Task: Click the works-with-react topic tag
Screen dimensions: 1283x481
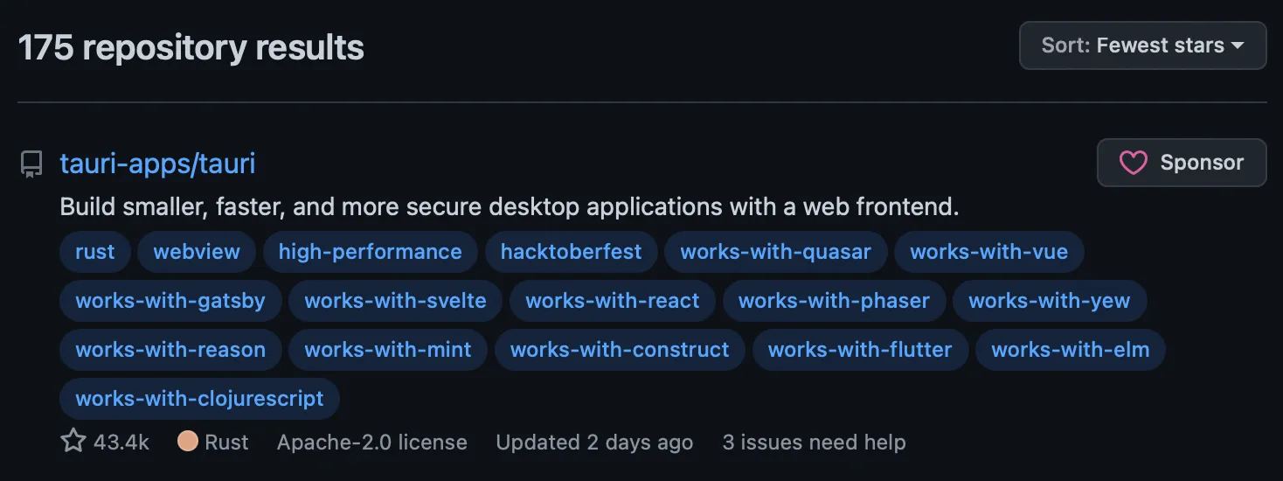Action: tap(612, 301)
